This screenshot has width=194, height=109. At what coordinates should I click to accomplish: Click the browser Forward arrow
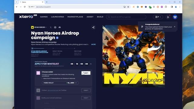point(21,7)
